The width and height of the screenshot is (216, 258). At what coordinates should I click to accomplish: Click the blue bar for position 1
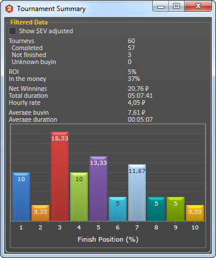(x=21, y=196)
